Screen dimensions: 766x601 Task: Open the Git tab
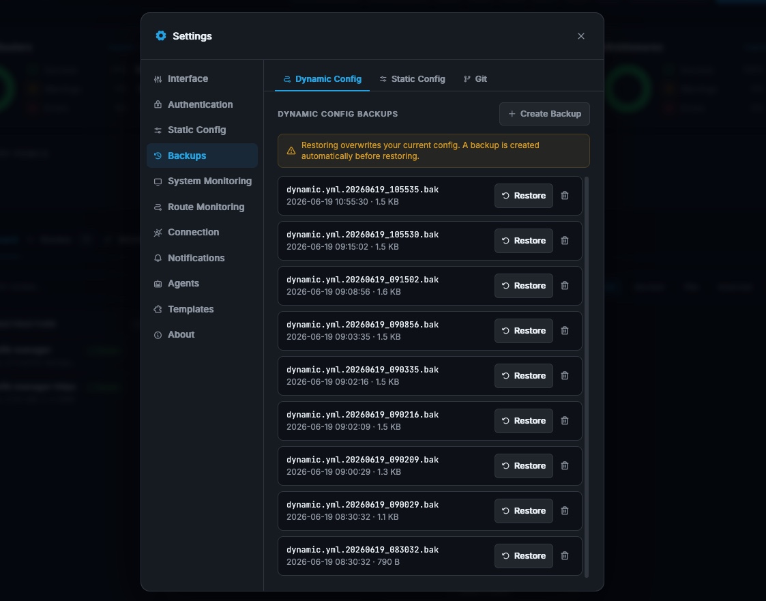point(475,78)
